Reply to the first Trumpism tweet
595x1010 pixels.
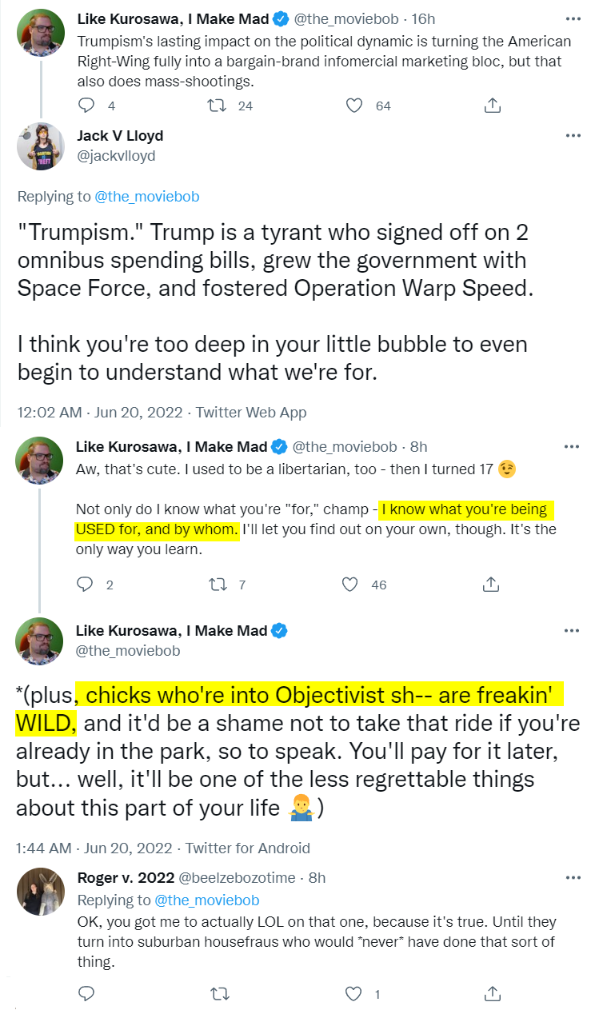pyautogui.click(x=86, y=105)
